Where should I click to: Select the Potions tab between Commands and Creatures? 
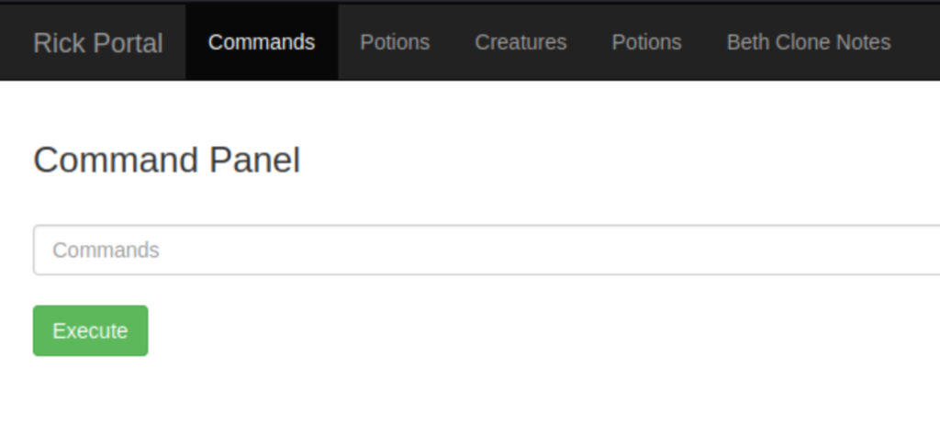pyautogui.click(x=395, y=42)
